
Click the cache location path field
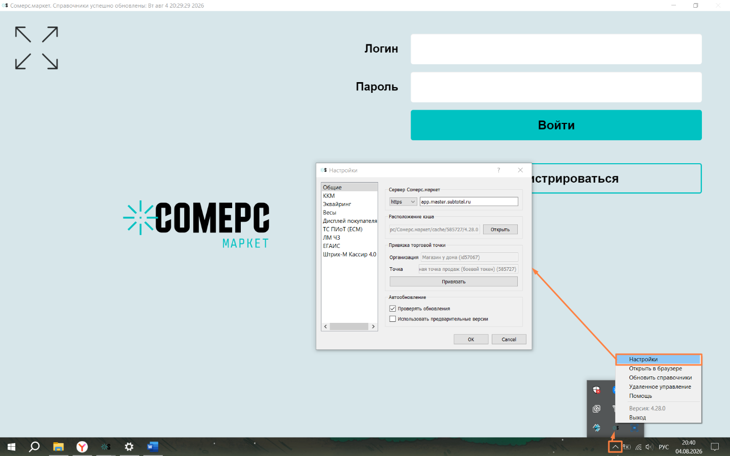(x=435, y=230)
